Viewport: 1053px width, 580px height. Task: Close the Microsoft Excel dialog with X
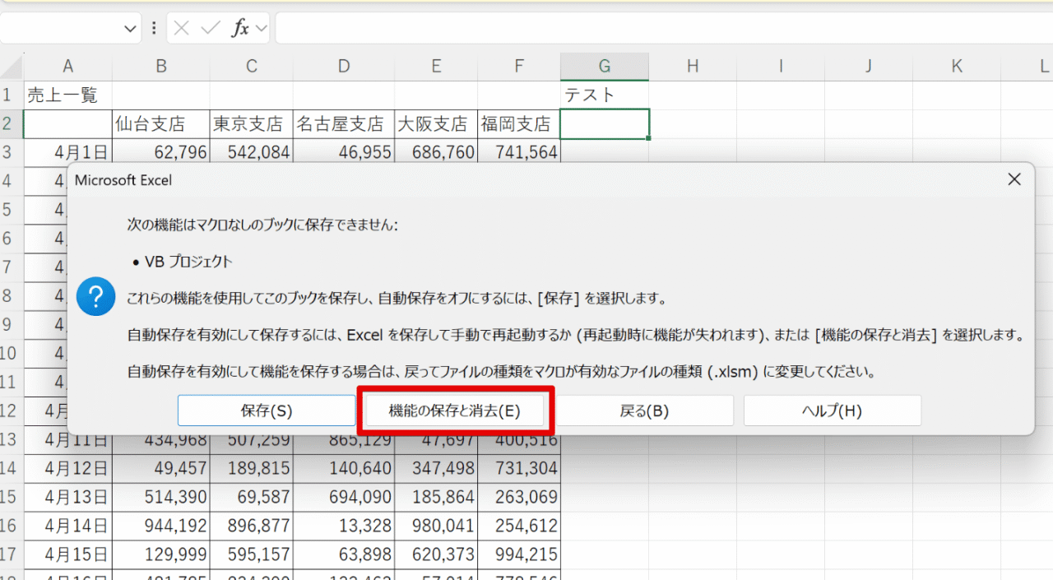tap(1014, 179)
